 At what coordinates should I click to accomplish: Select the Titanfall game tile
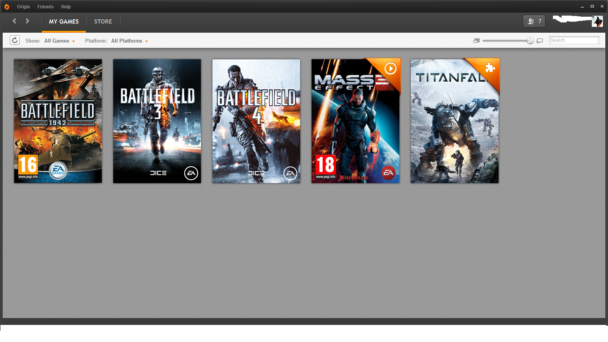(x=455, y=121)
